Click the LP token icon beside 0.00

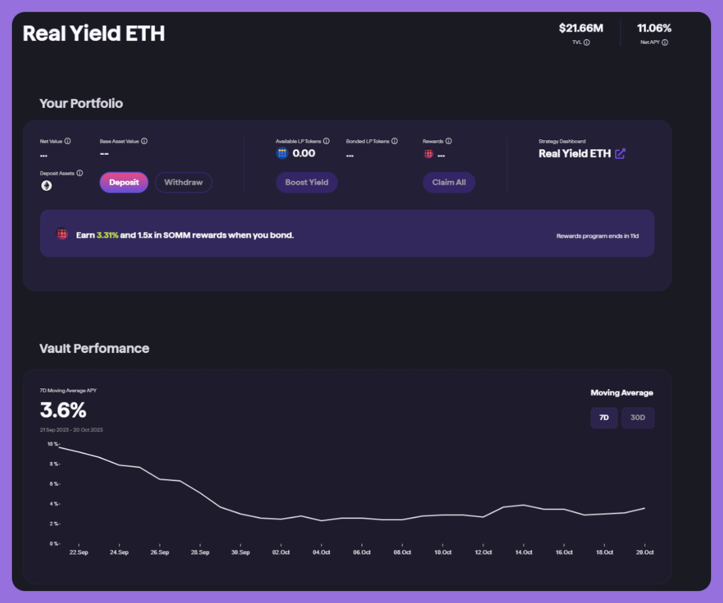(282, 154)
